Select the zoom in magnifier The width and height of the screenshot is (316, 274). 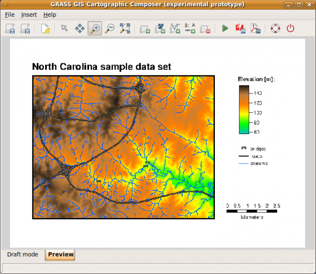pyautogui.click(x=95, y=28)
